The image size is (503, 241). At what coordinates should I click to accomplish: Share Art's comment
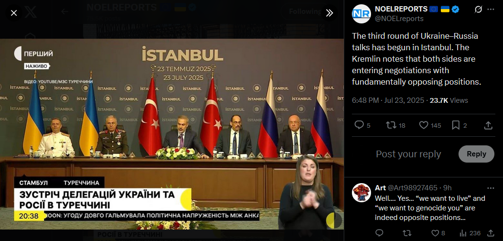(x=491, y=233)
